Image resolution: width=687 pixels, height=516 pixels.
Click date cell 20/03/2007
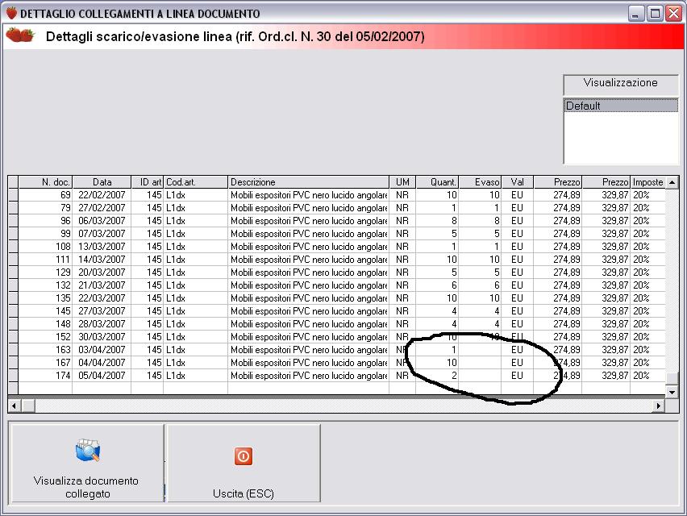point(102,273)
